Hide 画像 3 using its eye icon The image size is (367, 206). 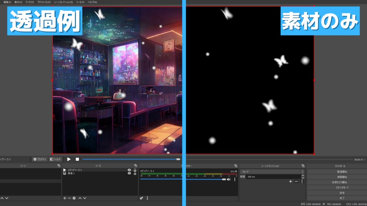(x=129, y=173)
